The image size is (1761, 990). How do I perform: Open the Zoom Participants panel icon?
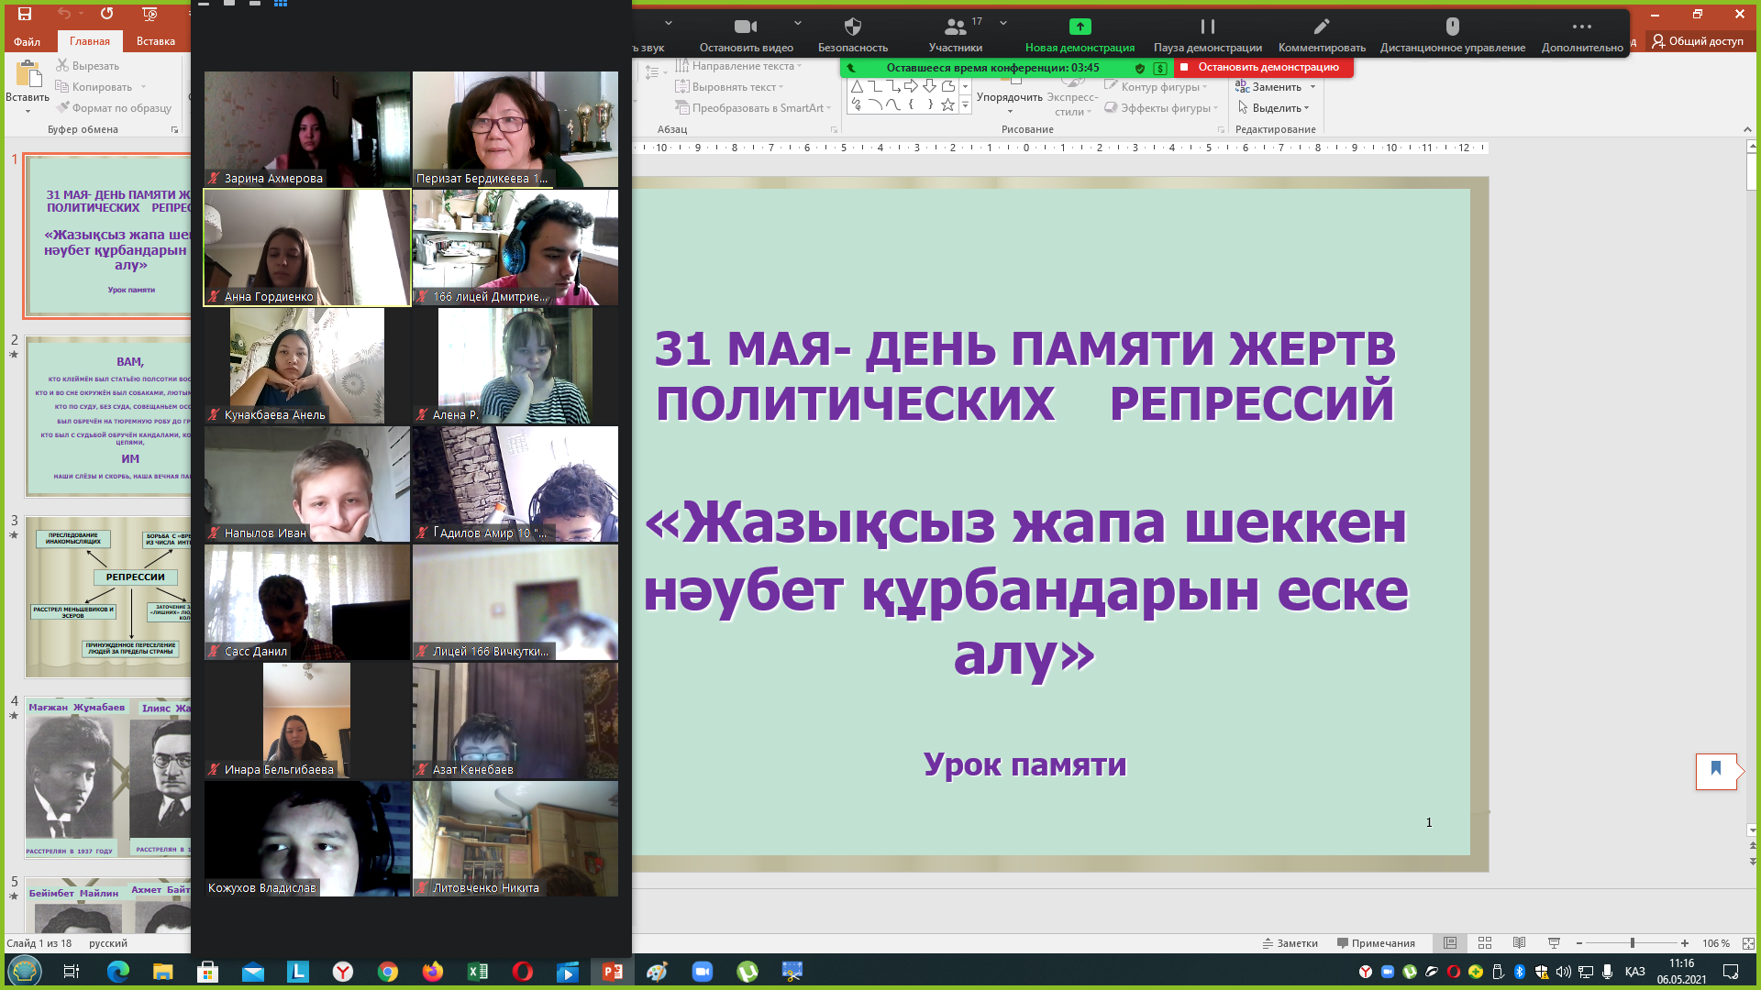pyautogui.click(x=955, y=27)
